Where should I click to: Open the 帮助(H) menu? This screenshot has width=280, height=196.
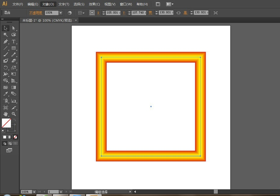(x=142, y=4)
